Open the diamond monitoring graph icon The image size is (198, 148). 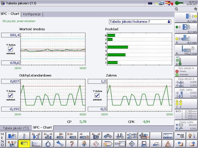pyautogui.click(x=96, y=144)
